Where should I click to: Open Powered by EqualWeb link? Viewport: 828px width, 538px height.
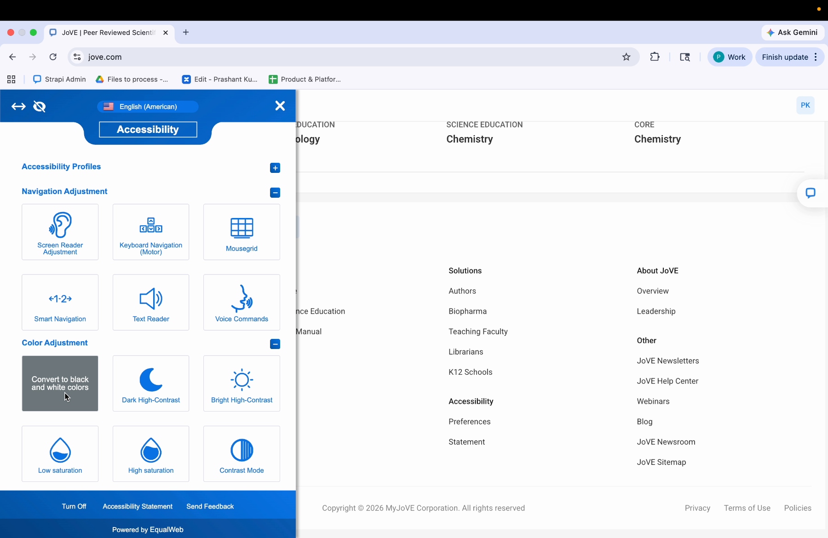[148, 530]
